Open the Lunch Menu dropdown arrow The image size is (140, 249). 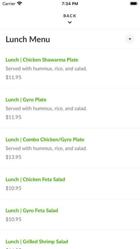tap(130, 39)
